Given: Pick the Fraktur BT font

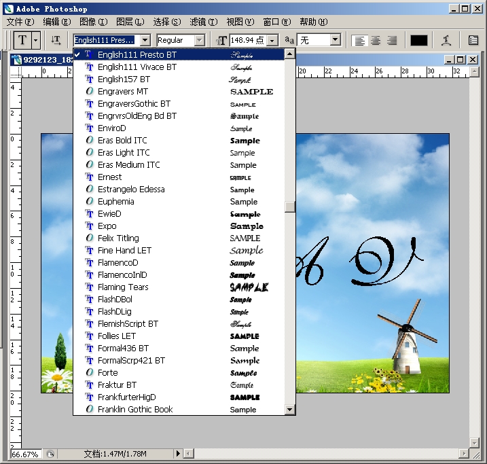Looking at the screenshot, I should click(179, 385).
